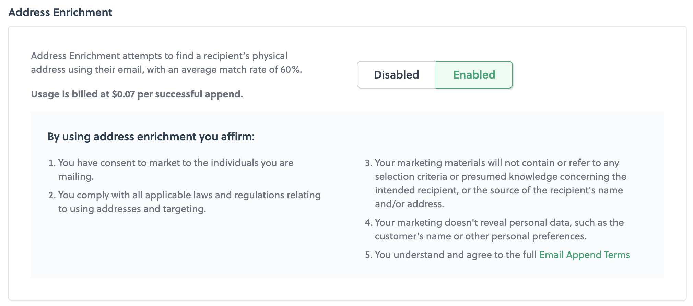This screenshot has width=693, height=306.
Task: Click the "Usage is billed" pricing note
Action: pyautogui.click(x=137, y=94)
